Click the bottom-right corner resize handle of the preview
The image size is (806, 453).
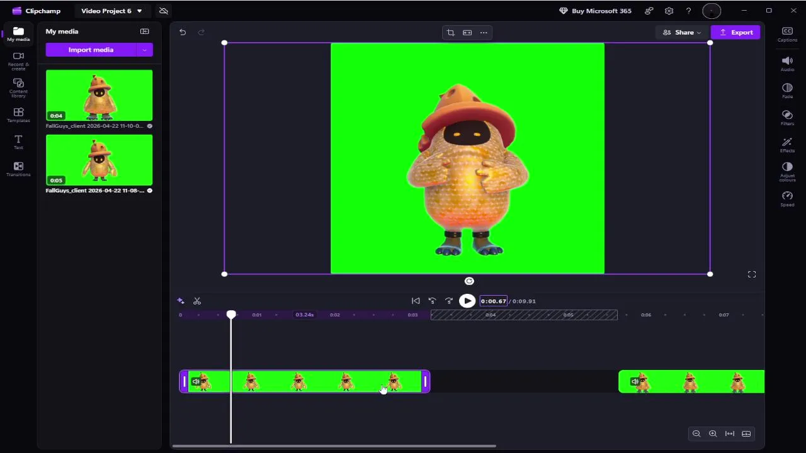(x=710, y=274)
